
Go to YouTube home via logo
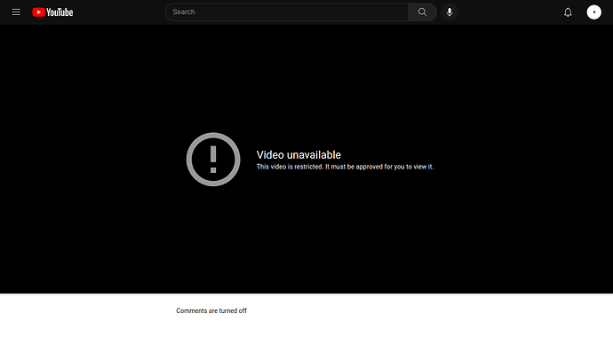click(52, 12)
